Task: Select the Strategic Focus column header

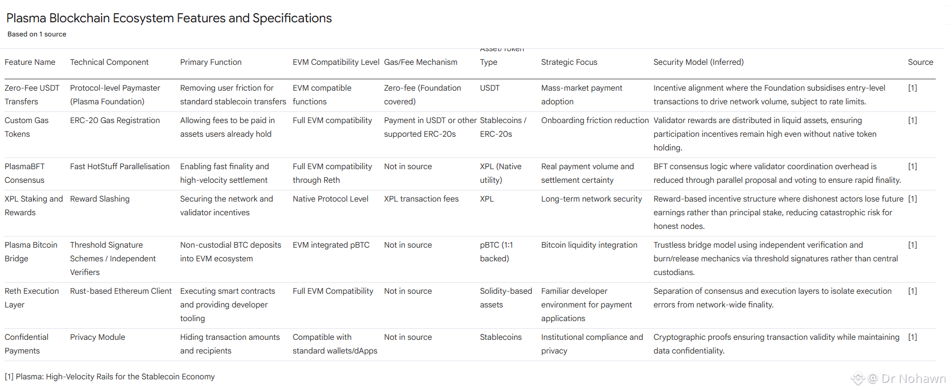Action: [569, 62]
